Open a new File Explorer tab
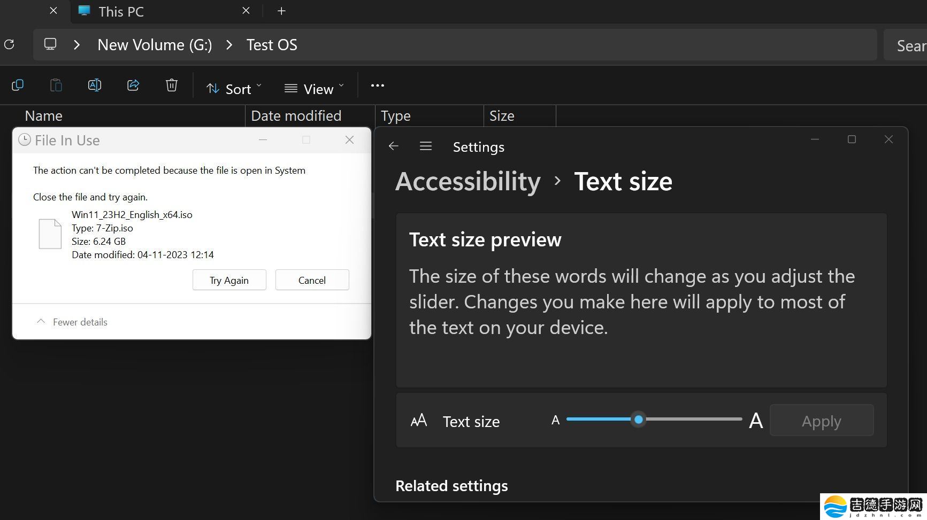 (281, 11)
